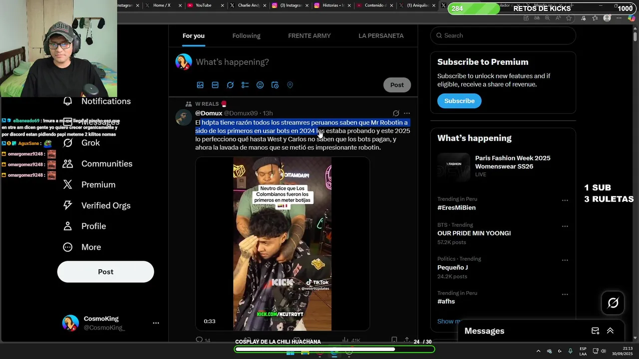
Task: Click the gray Post button in the composer
Action: 397,85
